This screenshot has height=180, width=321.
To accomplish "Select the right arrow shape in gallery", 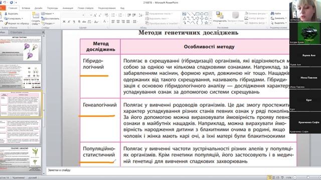I will 197,18.
